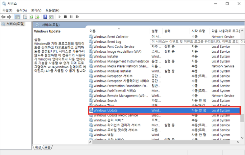Click the Pause Service toolbar icon
245x155 pixels.
[x=71, y=17]
